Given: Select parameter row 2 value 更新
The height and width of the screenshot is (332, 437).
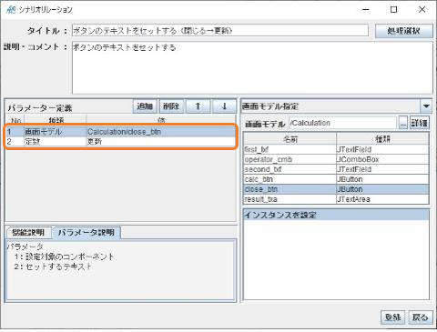Looking at the screenshot, I should pos(161,141).
